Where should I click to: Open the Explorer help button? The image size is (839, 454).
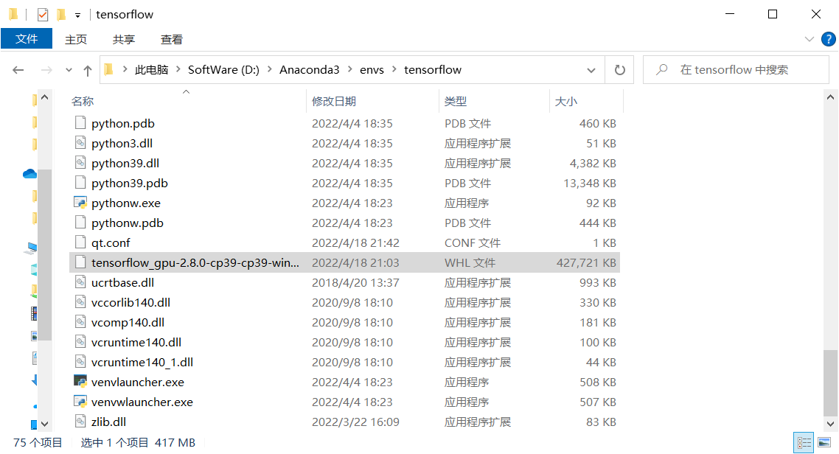click(828, 39)
